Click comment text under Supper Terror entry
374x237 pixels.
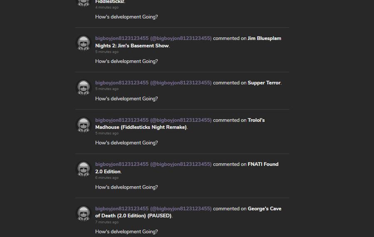pos(126,99)
